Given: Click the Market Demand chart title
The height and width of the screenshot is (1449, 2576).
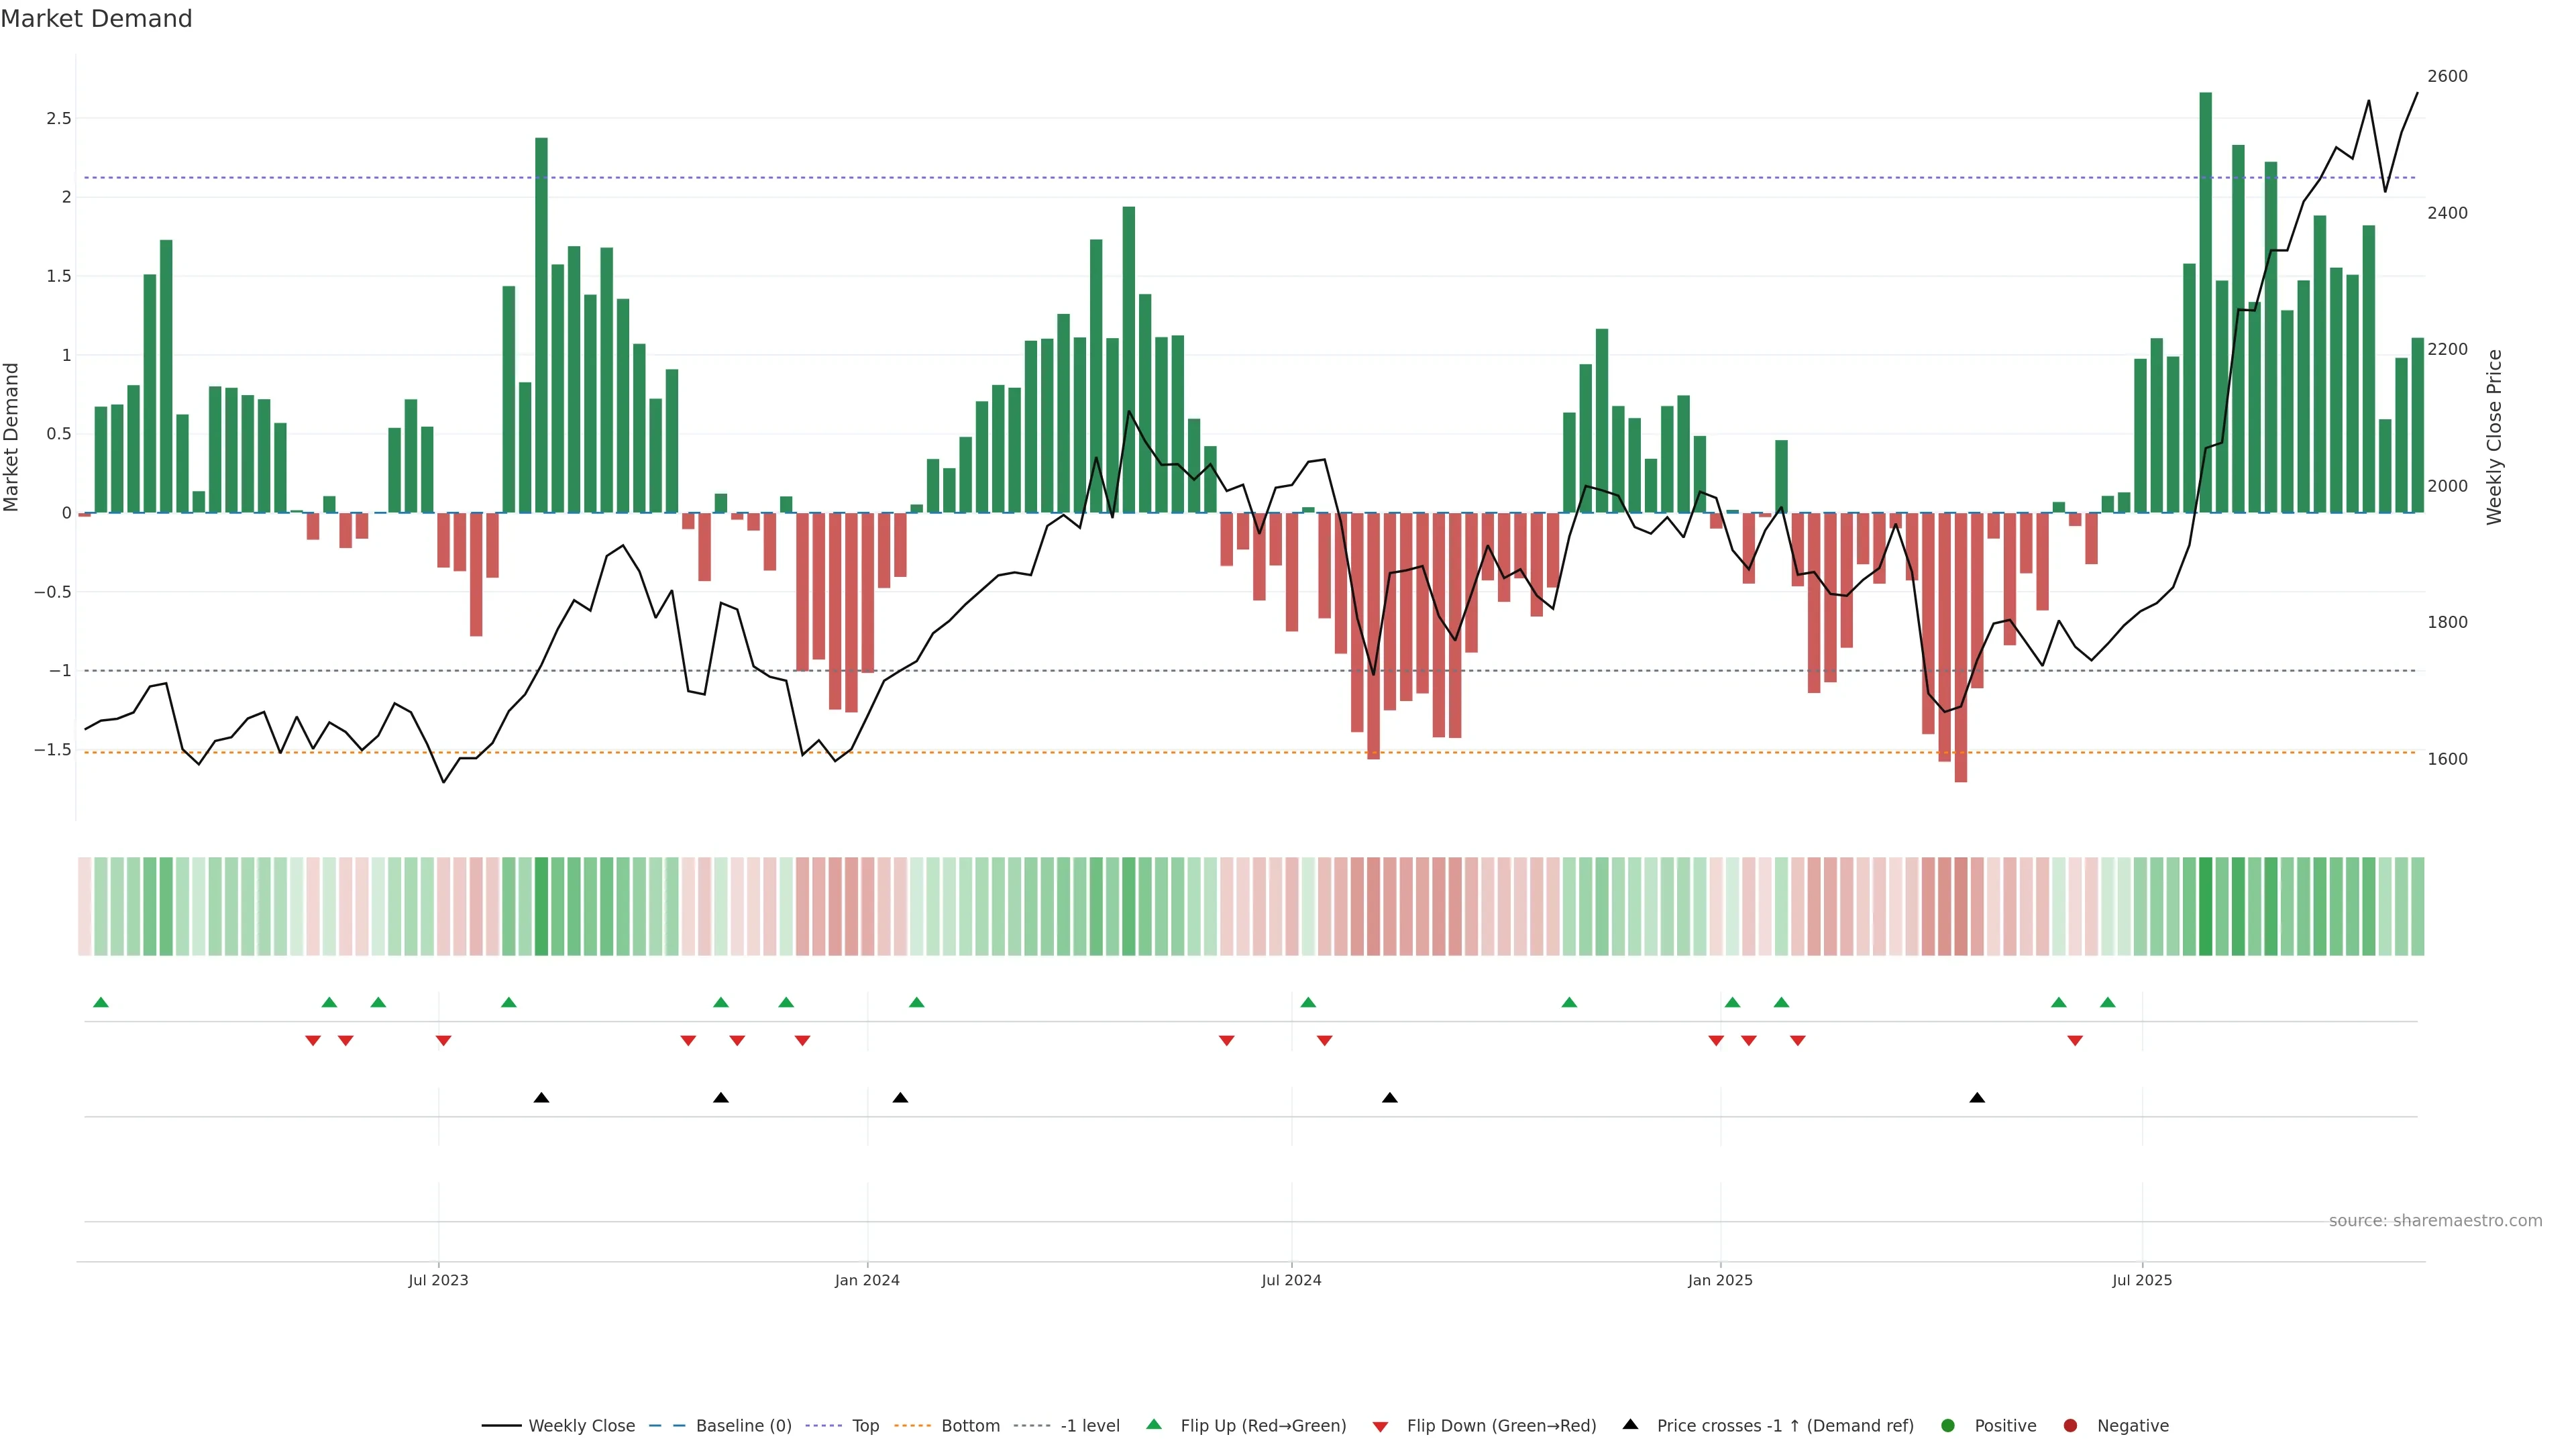Looking at the screenshot, I should point(96,19).
